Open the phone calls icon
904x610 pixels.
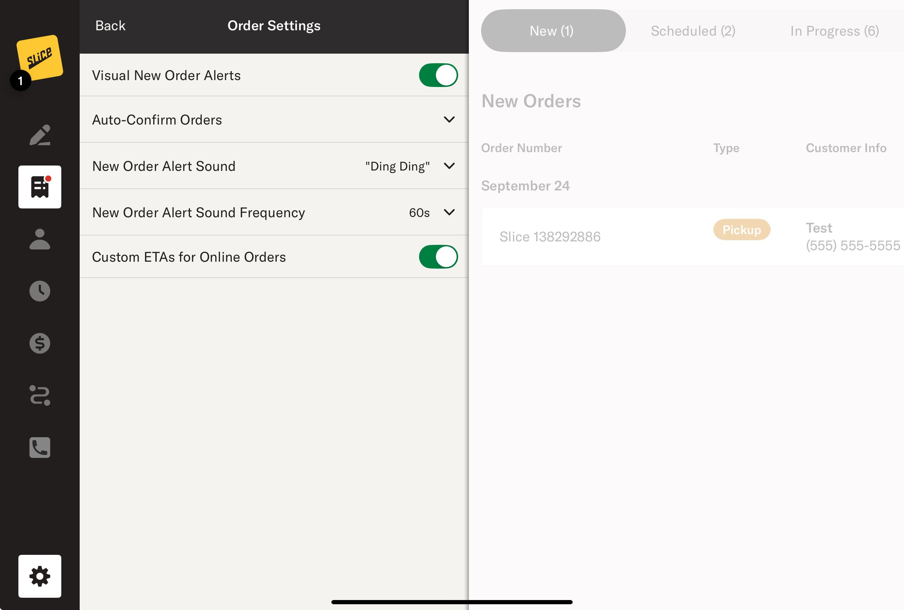click(40, 448)
